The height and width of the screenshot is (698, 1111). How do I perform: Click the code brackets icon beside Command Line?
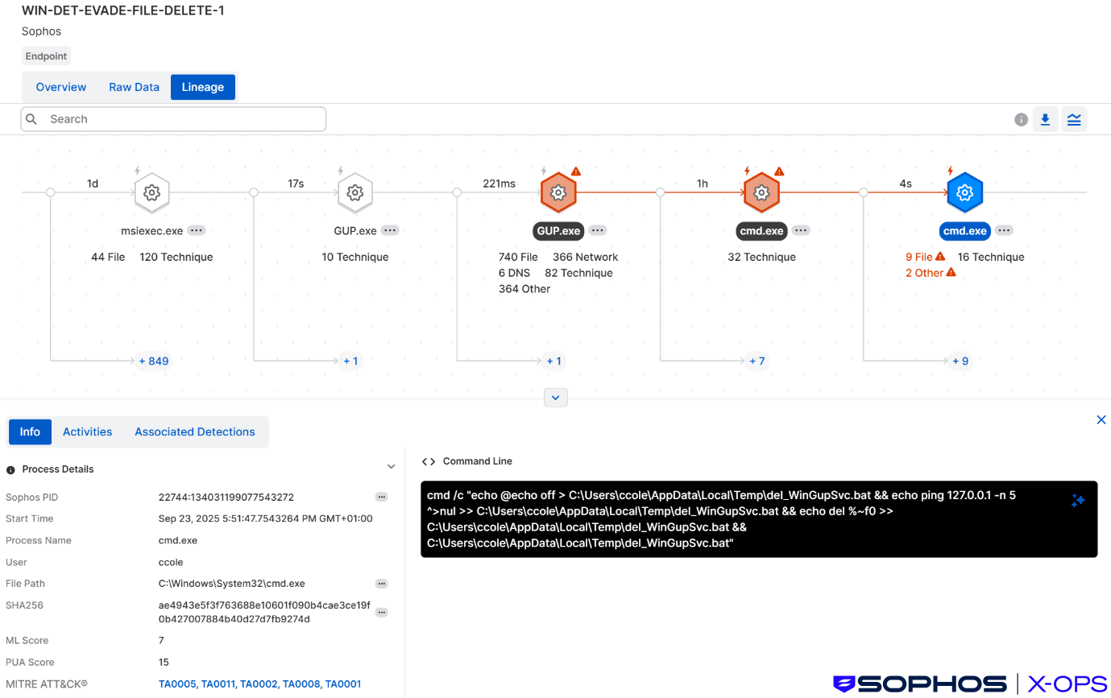tap(428, 461)
